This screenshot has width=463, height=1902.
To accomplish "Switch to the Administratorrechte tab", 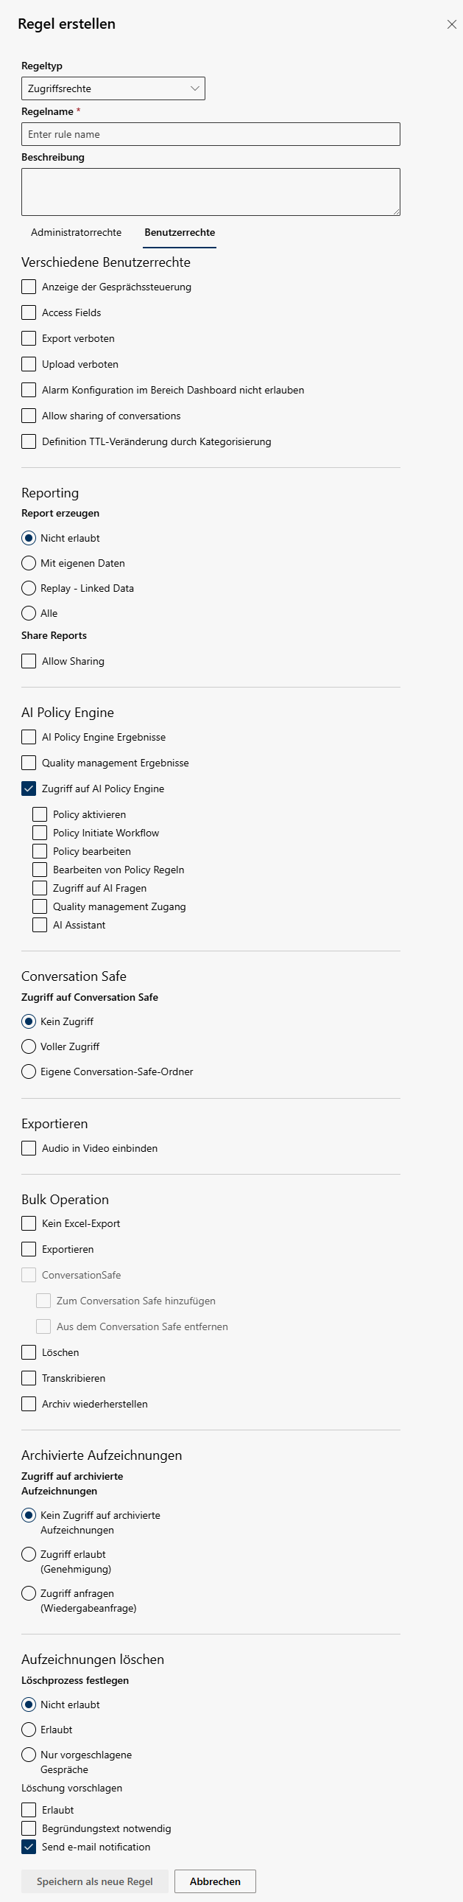I will (x=76, y=233).
